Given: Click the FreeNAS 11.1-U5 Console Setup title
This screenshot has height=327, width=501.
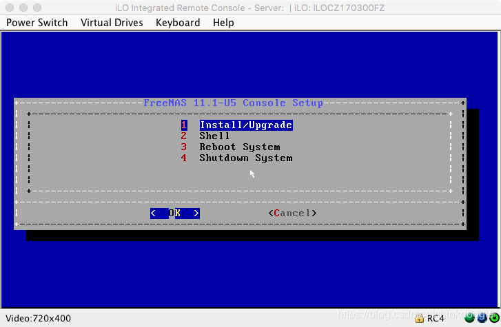Looking at the screenshot, I should 233,103.
